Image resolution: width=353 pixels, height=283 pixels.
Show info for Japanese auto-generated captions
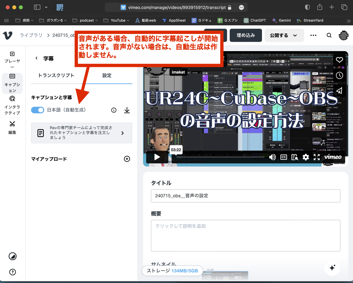coord(114,110)
